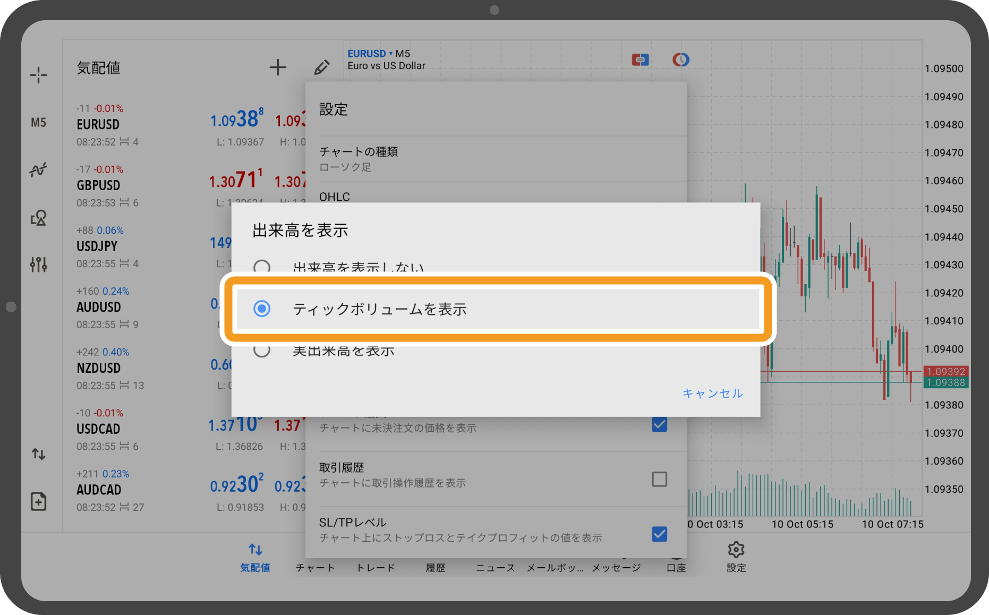Edit the quotes list with pencil icon

322,67
